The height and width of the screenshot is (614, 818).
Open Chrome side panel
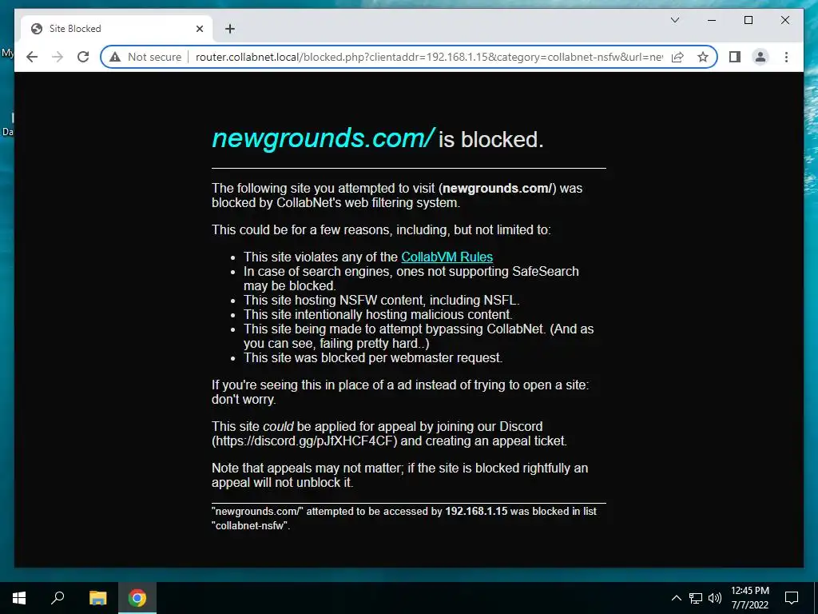tap(735, 57)
